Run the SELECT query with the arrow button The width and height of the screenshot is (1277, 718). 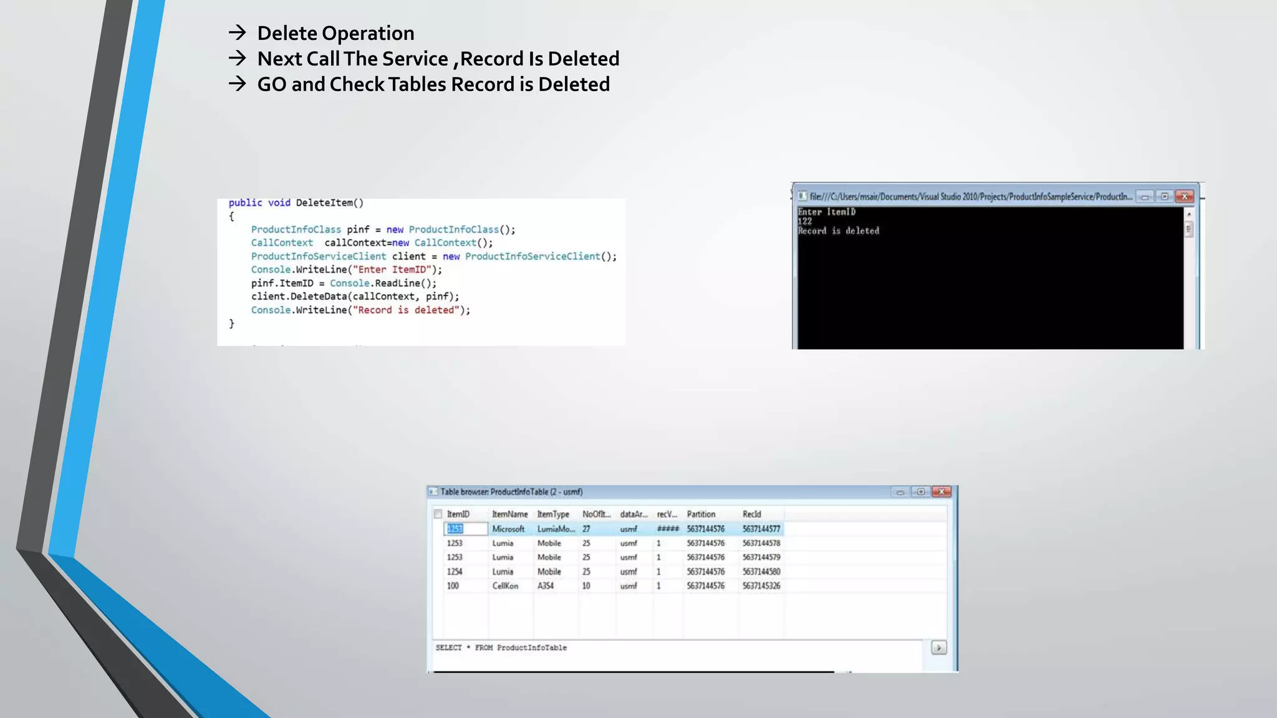click(938, 648)
